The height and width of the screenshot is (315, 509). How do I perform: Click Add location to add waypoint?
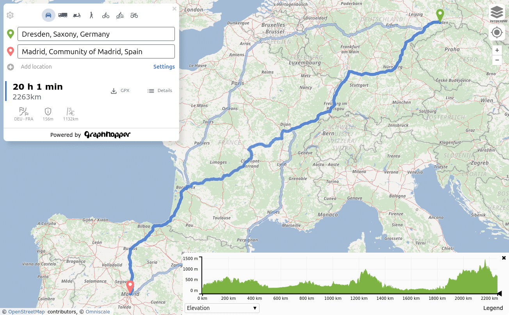pyautogui.click(x=36, y=67)
